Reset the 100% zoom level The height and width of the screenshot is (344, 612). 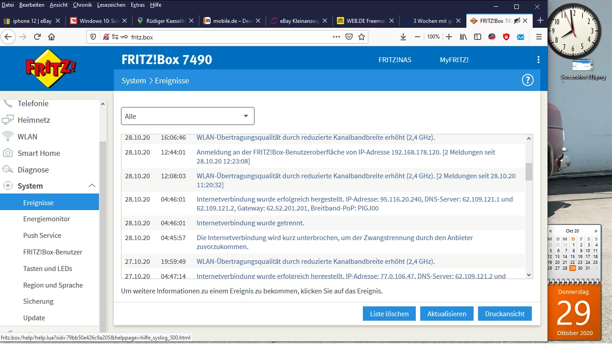click(x=433, y=37)
